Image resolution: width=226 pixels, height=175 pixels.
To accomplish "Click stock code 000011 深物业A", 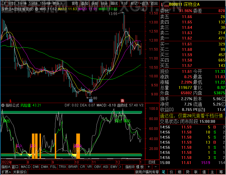I will tap(184, 4).
